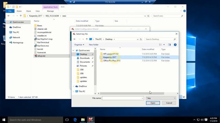Viewport: 220px width, 123px height.
Task: Open view options dropdown arrow in dialog
Action: [164, 45]
